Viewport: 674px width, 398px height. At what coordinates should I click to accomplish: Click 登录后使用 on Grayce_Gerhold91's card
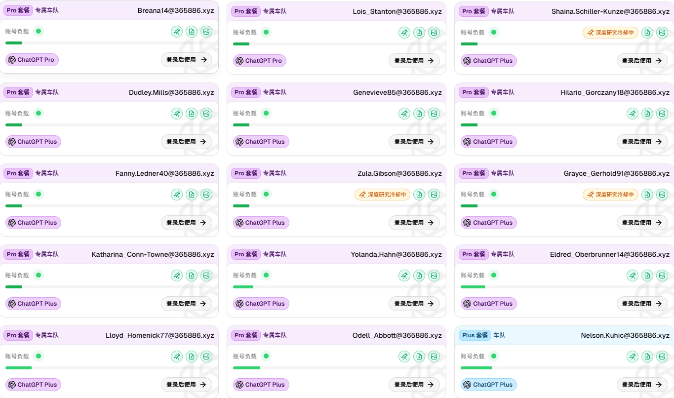pos(642,223)
